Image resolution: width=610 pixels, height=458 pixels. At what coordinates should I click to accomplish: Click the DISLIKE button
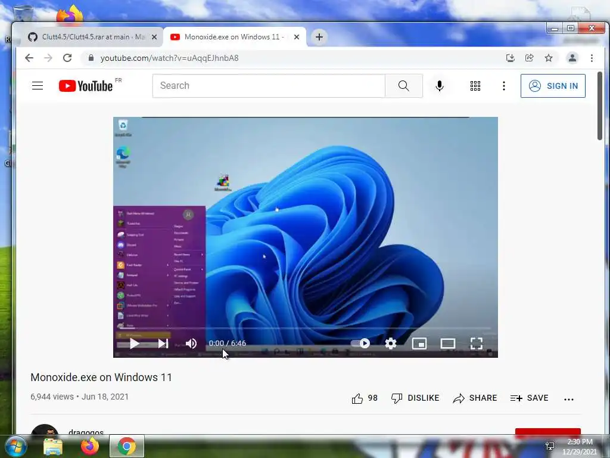pos(415,398)
